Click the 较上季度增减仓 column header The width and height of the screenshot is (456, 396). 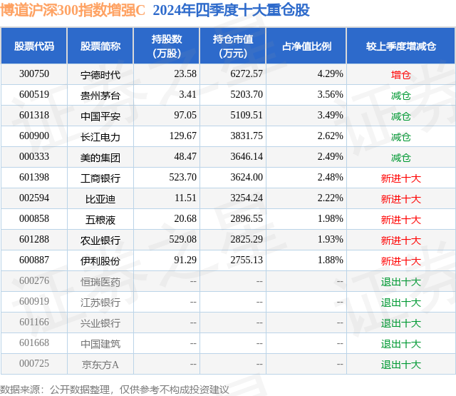(400, 46)
